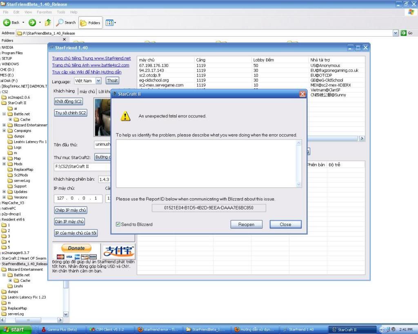Open the Language dropdown showing Việt Nam
The width and height of the screenshot is (418, 334).
(87, 81)
